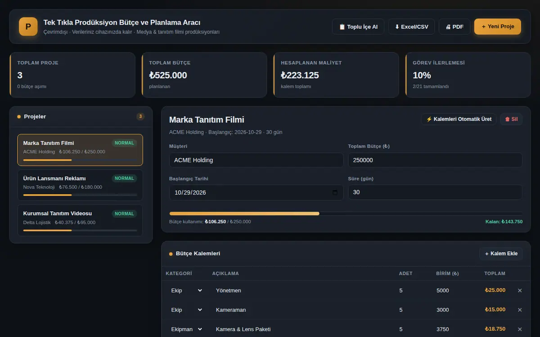Click the Müşteri field with ACME Holding
Screen dimensions: 540x337
coord(256,160)
